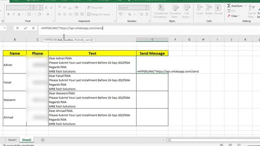Click link_location in HYPERLINK tooltip
This screenshot has width=260, height=146.
pos(65,40)
